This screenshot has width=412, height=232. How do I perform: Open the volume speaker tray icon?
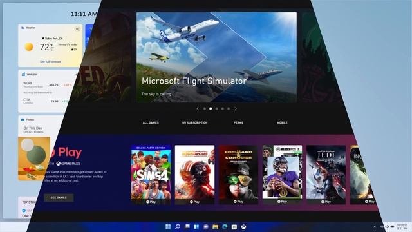[x=387, y=227]
